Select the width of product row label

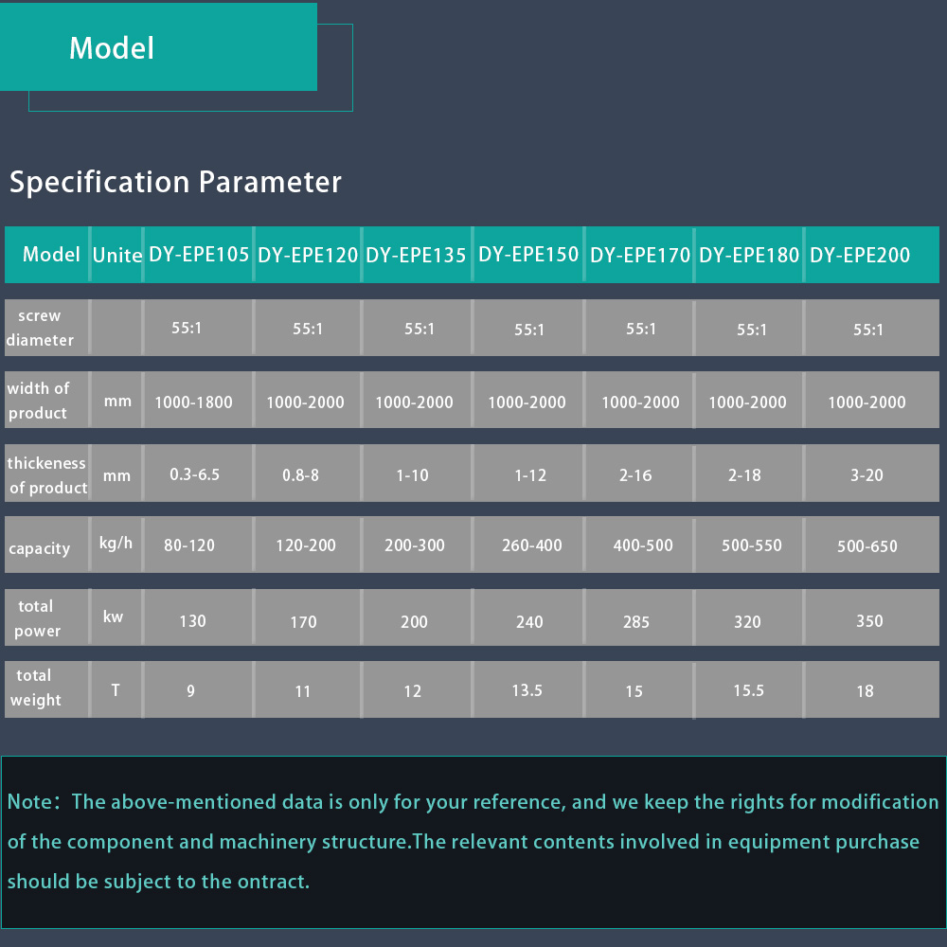(x=38, y=400)
